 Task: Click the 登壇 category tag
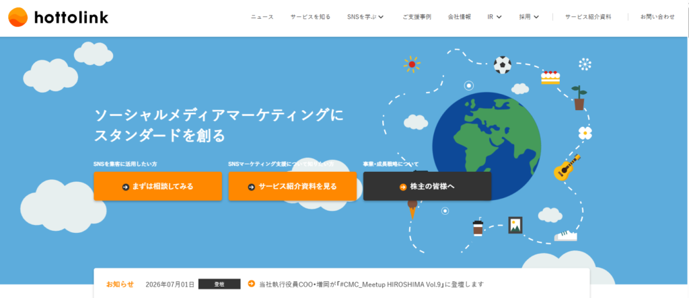pyautogui.click(x=219, y=284)
